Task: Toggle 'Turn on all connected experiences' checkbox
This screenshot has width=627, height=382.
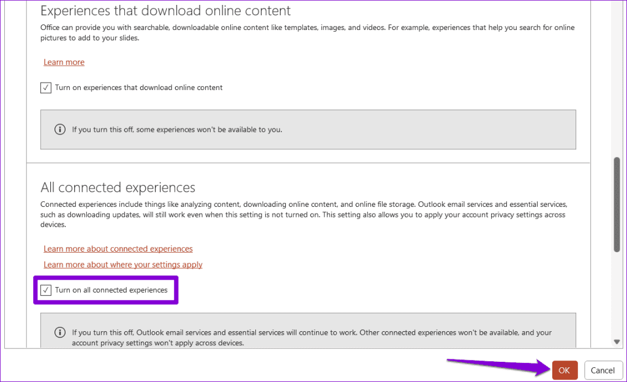Action: (x=46, y=290)
